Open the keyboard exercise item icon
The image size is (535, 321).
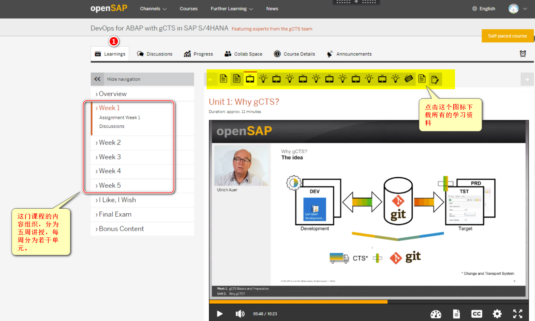pyautogui.click(x=409, y=79)
